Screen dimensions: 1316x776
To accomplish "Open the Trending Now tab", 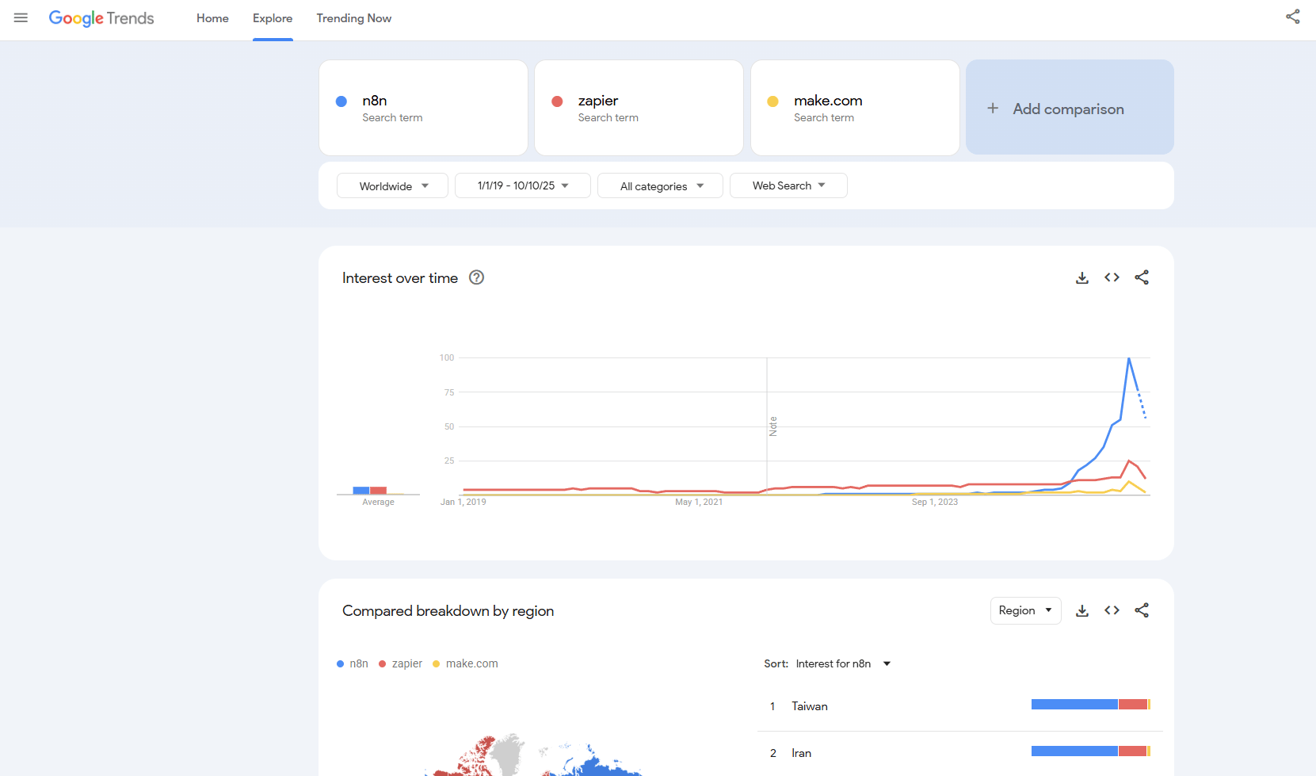I will (x=353, y=18).
